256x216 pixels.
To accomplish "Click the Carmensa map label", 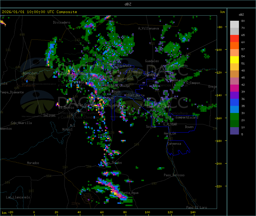I will tap(174, 144).
